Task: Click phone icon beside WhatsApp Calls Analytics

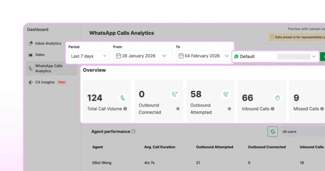Action: (x=31, y=68)
